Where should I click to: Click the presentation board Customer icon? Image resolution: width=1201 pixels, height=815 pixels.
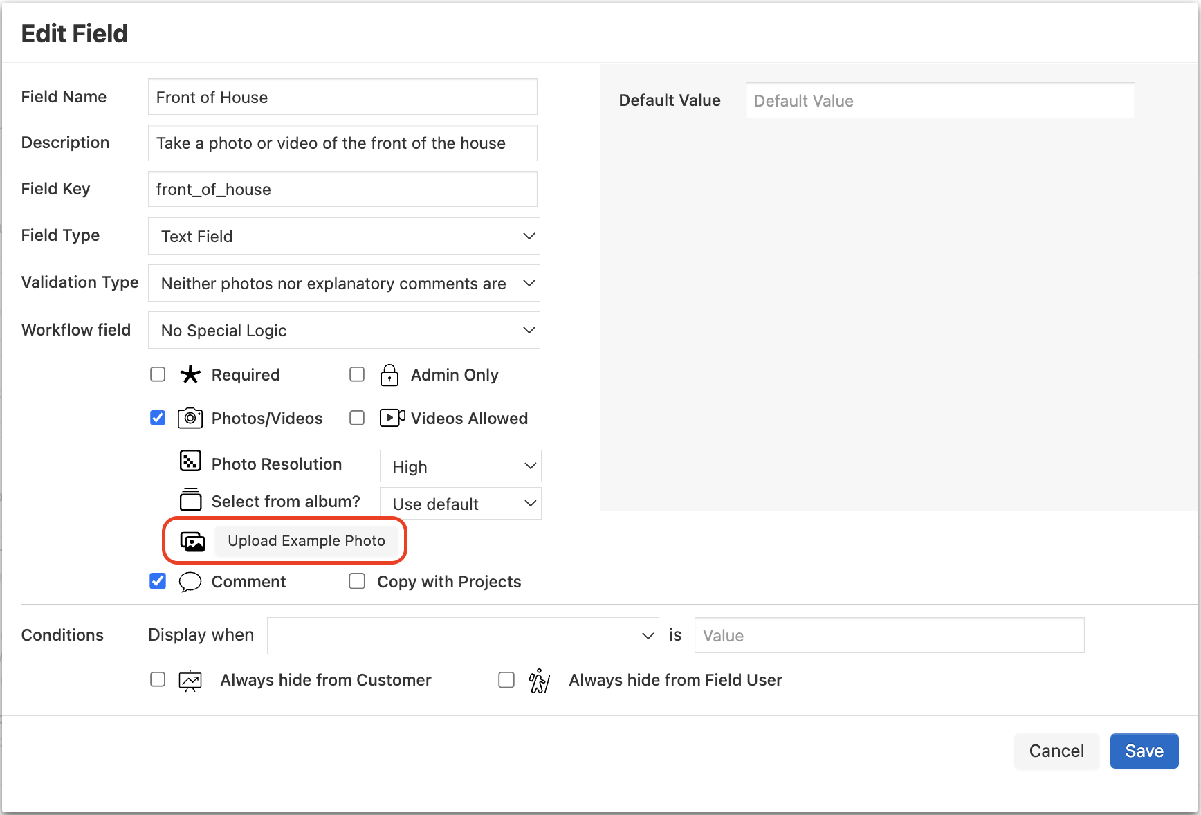190,681
